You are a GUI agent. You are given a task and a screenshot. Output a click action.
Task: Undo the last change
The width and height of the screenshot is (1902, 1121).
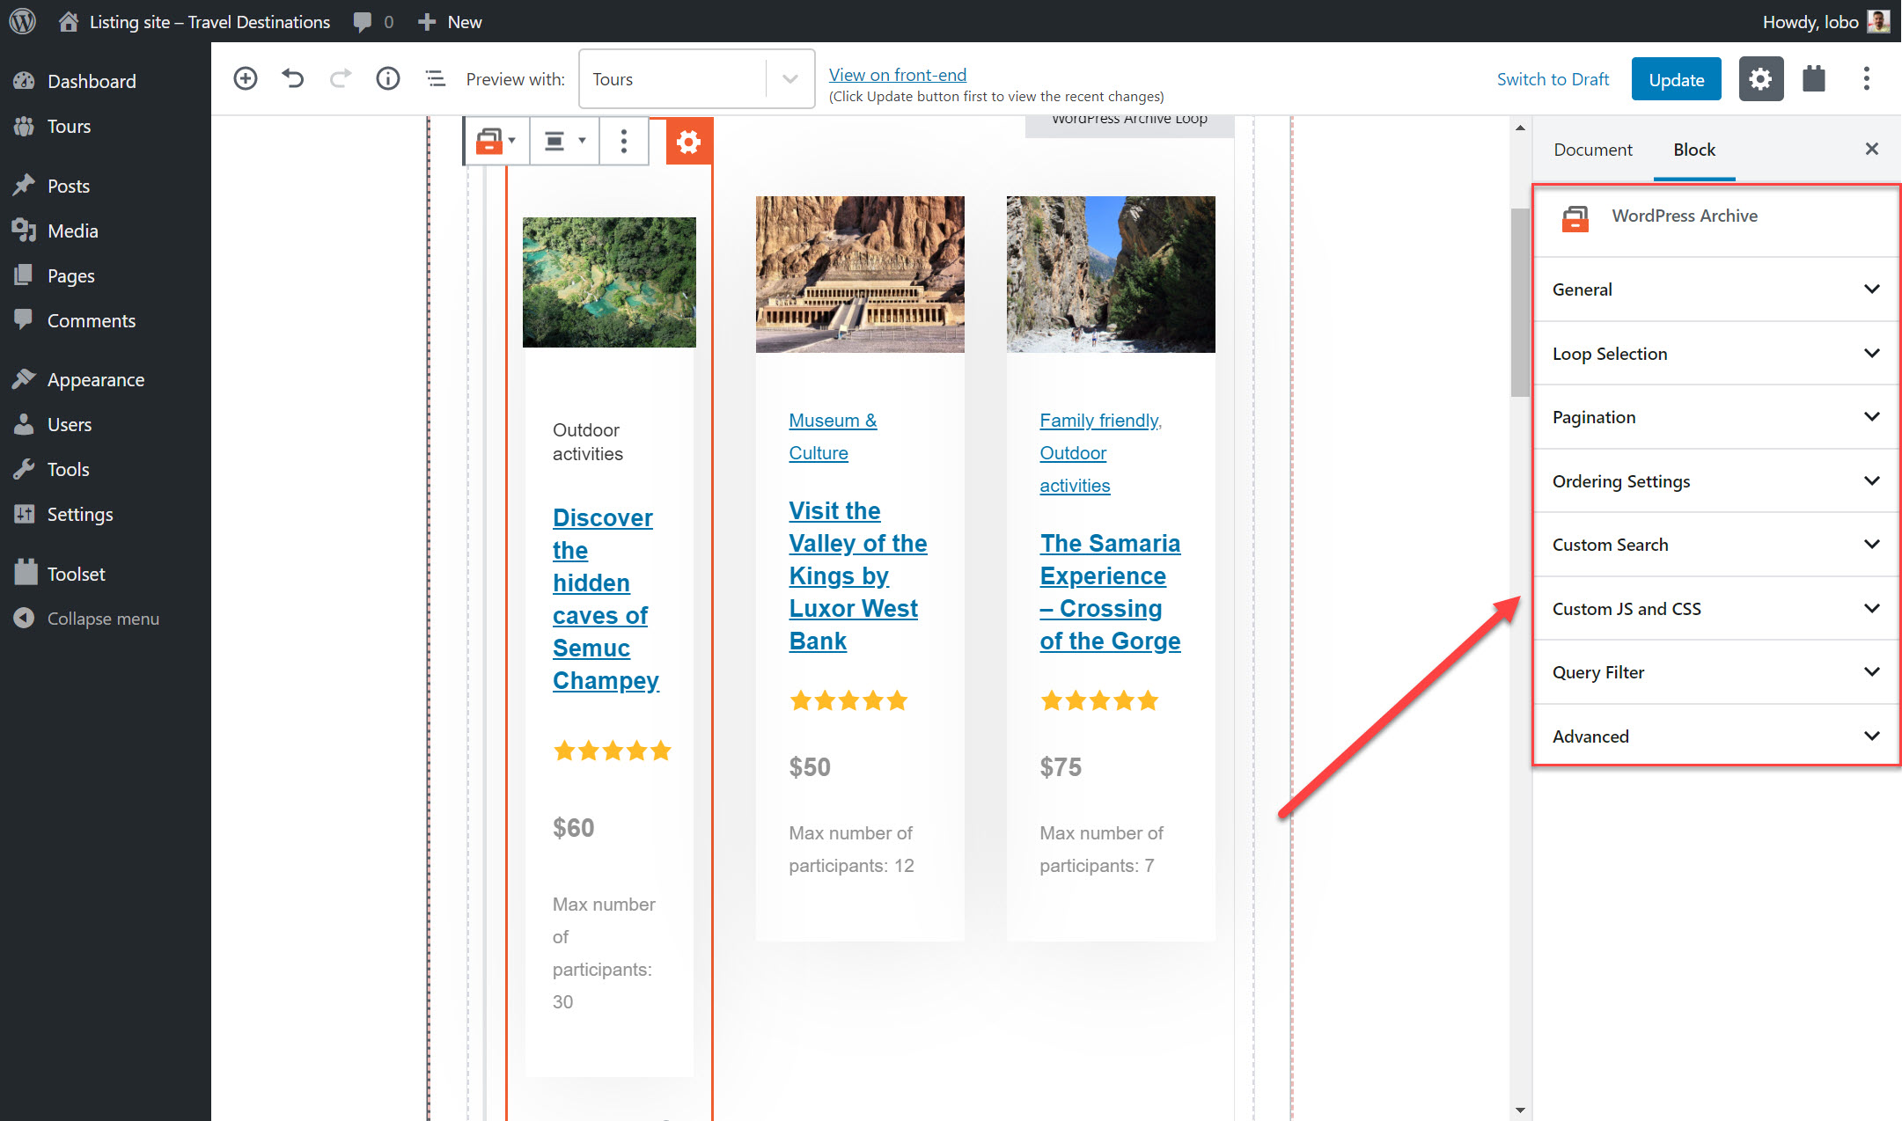tap(293, 78)
